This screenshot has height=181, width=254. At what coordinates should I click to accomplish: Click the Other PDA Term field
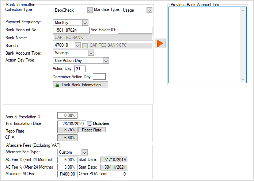pos(119,174)
